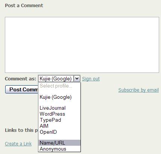Click the Post Comment button

[22, 89]
